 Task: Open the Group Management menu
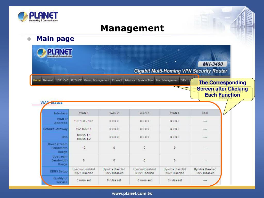pos(97,80)
